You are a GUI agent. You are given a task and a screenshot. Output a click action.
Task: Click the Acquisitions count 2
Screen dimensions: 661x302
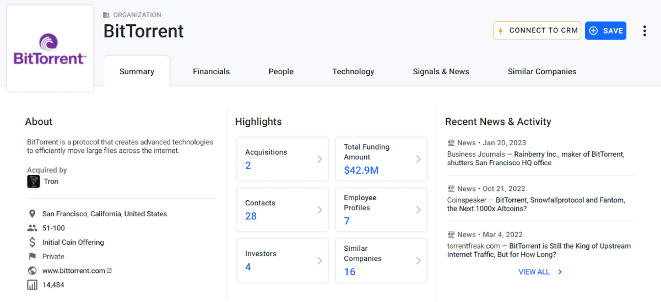tap(248, 166)
